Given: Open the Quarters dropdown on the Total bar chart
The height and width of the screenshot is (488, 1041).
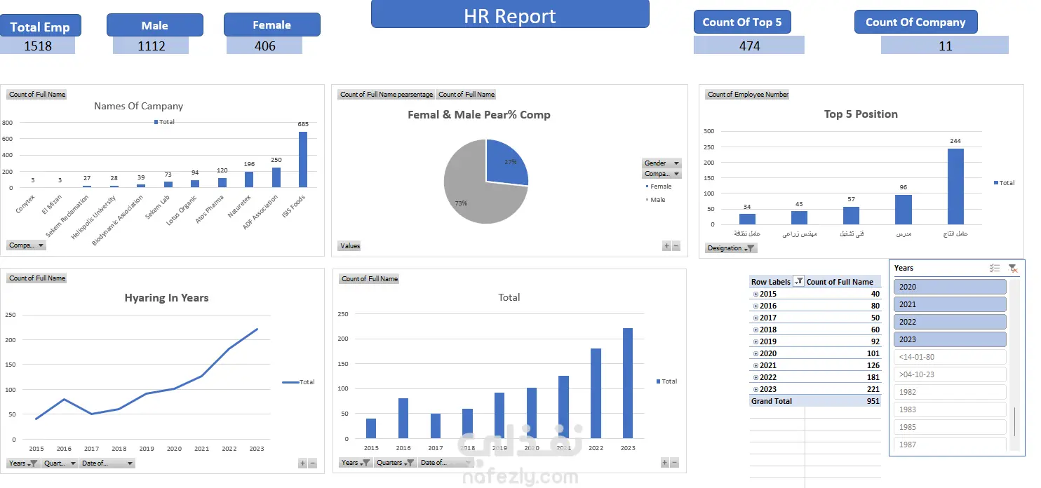Looking at the screenshot, I should (395, 463).
